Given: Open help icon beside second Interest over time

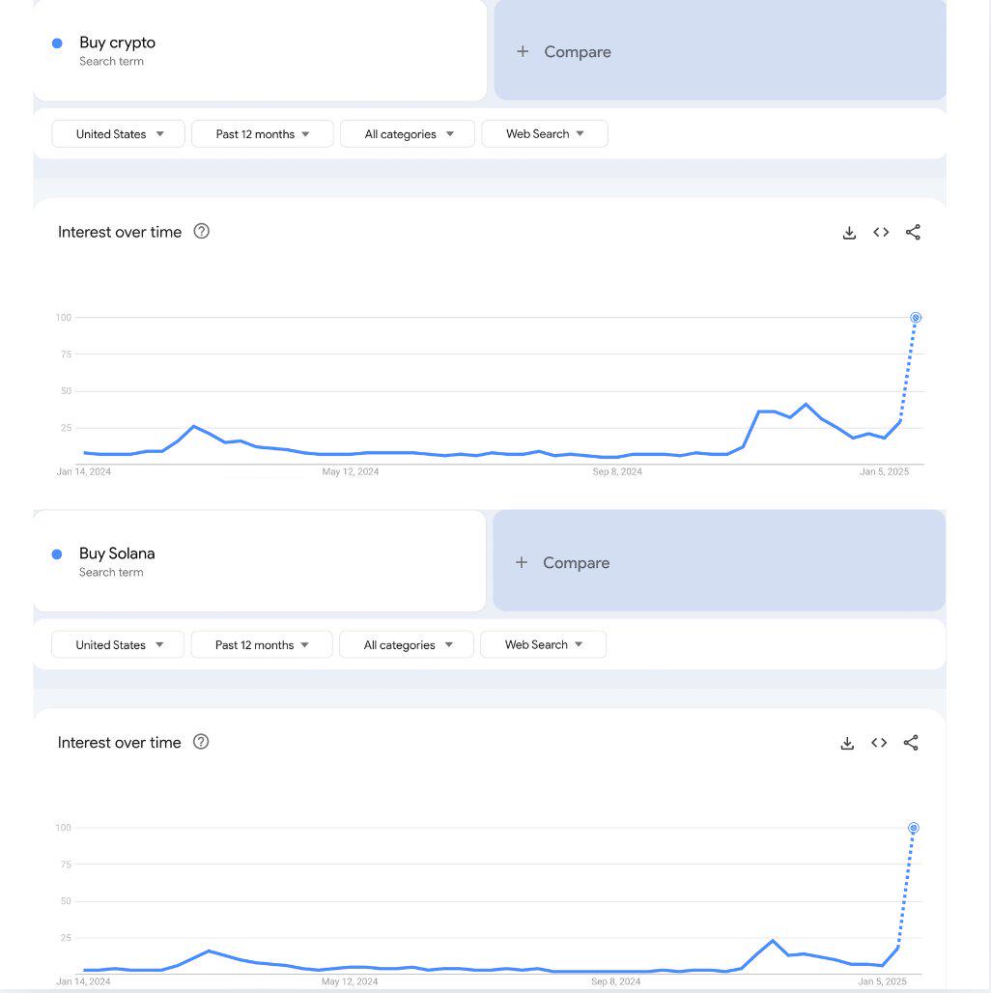Looking at the screenshot, I should tap(201, 742).
